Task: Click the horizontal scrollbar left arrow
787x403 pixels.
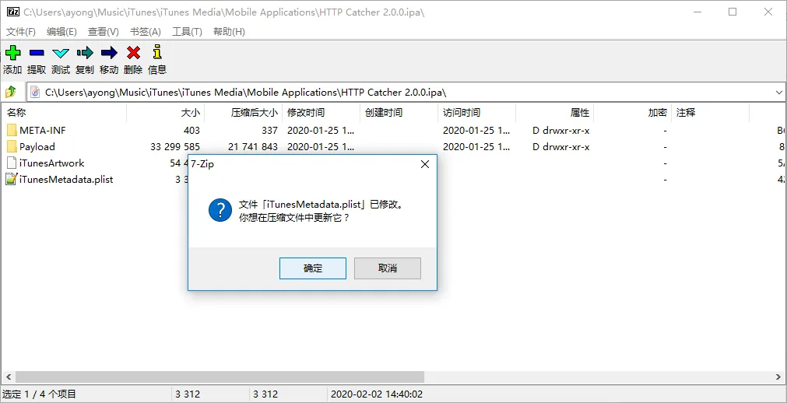Action: (x=8, y=377)
